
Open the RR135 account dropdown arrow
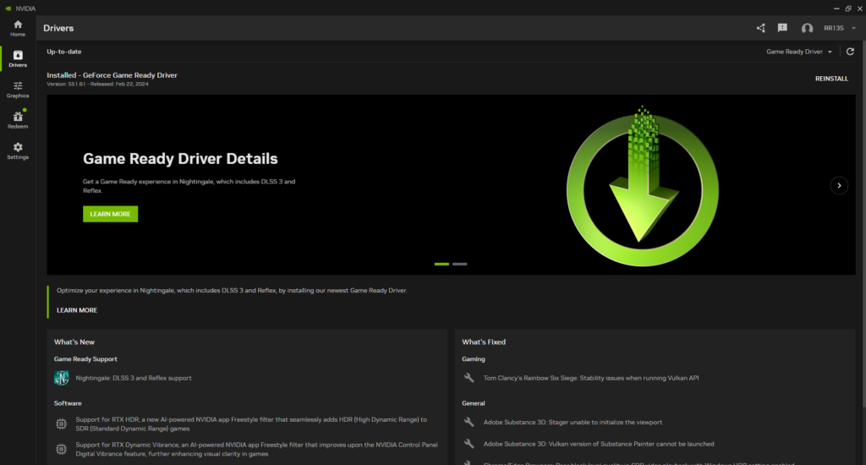tap(854, 28)
